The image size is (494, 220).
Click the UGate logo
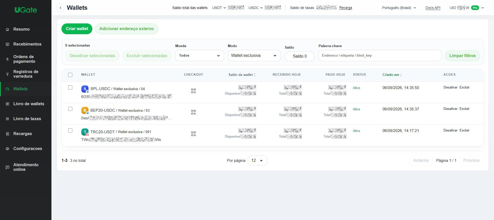26,10
